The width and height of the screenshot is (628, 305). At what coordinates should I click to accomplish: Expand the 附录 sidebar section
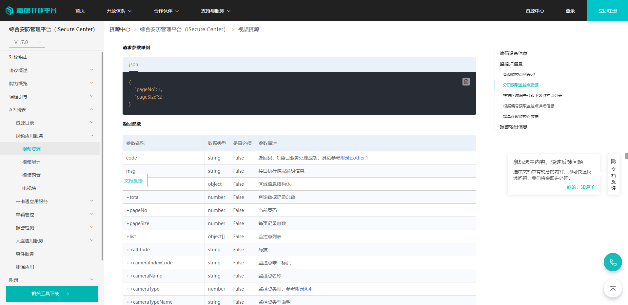pos(92,280)
